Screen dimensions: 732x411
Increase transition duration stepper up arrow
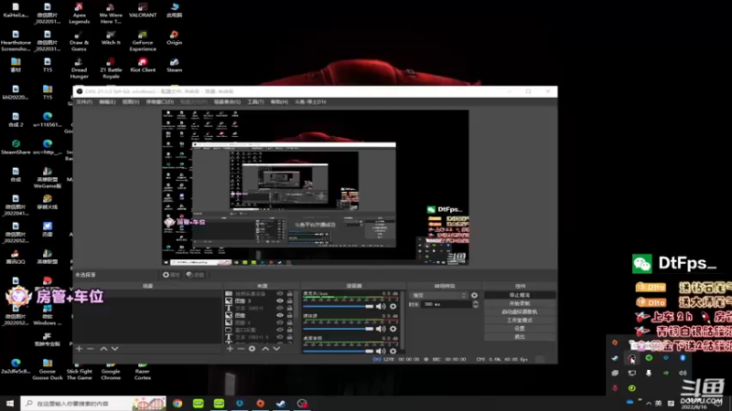[475, 302]
